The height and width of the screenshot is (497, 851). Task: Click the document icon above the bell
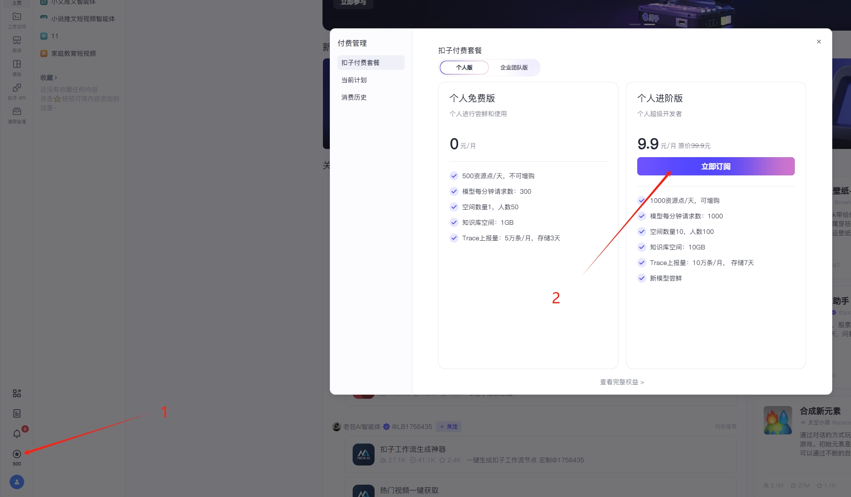click(17, 413)
